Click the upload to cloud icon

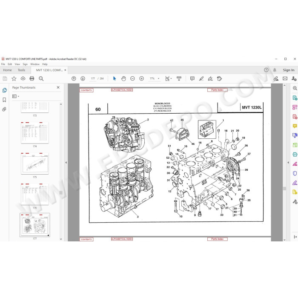23,78
